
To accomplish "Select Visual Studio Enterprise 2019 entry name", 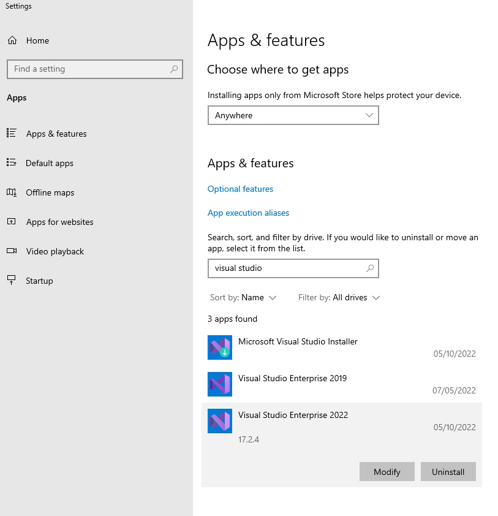I will click(292, 379).
